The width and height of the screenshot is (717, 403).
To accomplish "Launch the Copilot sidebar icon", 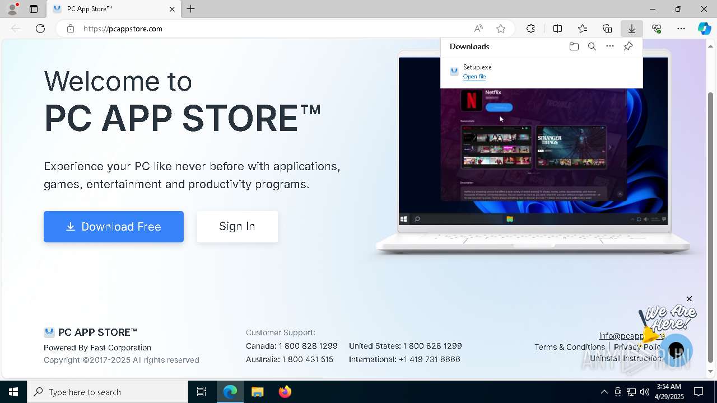I will (704, 29).
